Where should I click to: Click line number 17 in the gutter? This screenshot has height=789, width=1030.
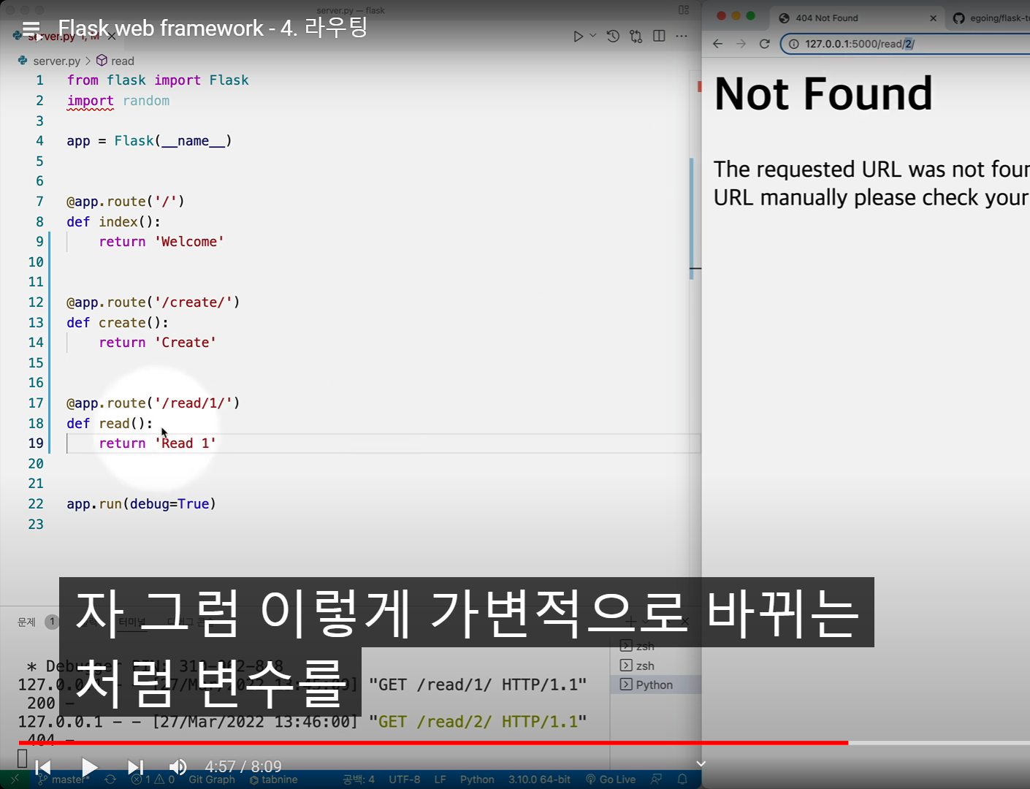click(36, 403)
